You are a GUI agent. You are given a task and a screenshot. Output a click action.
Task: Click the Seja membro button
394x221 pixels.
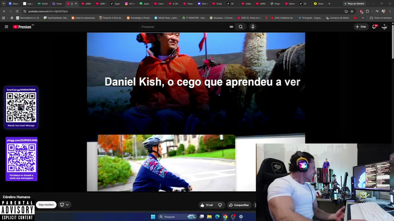point(46,205)
